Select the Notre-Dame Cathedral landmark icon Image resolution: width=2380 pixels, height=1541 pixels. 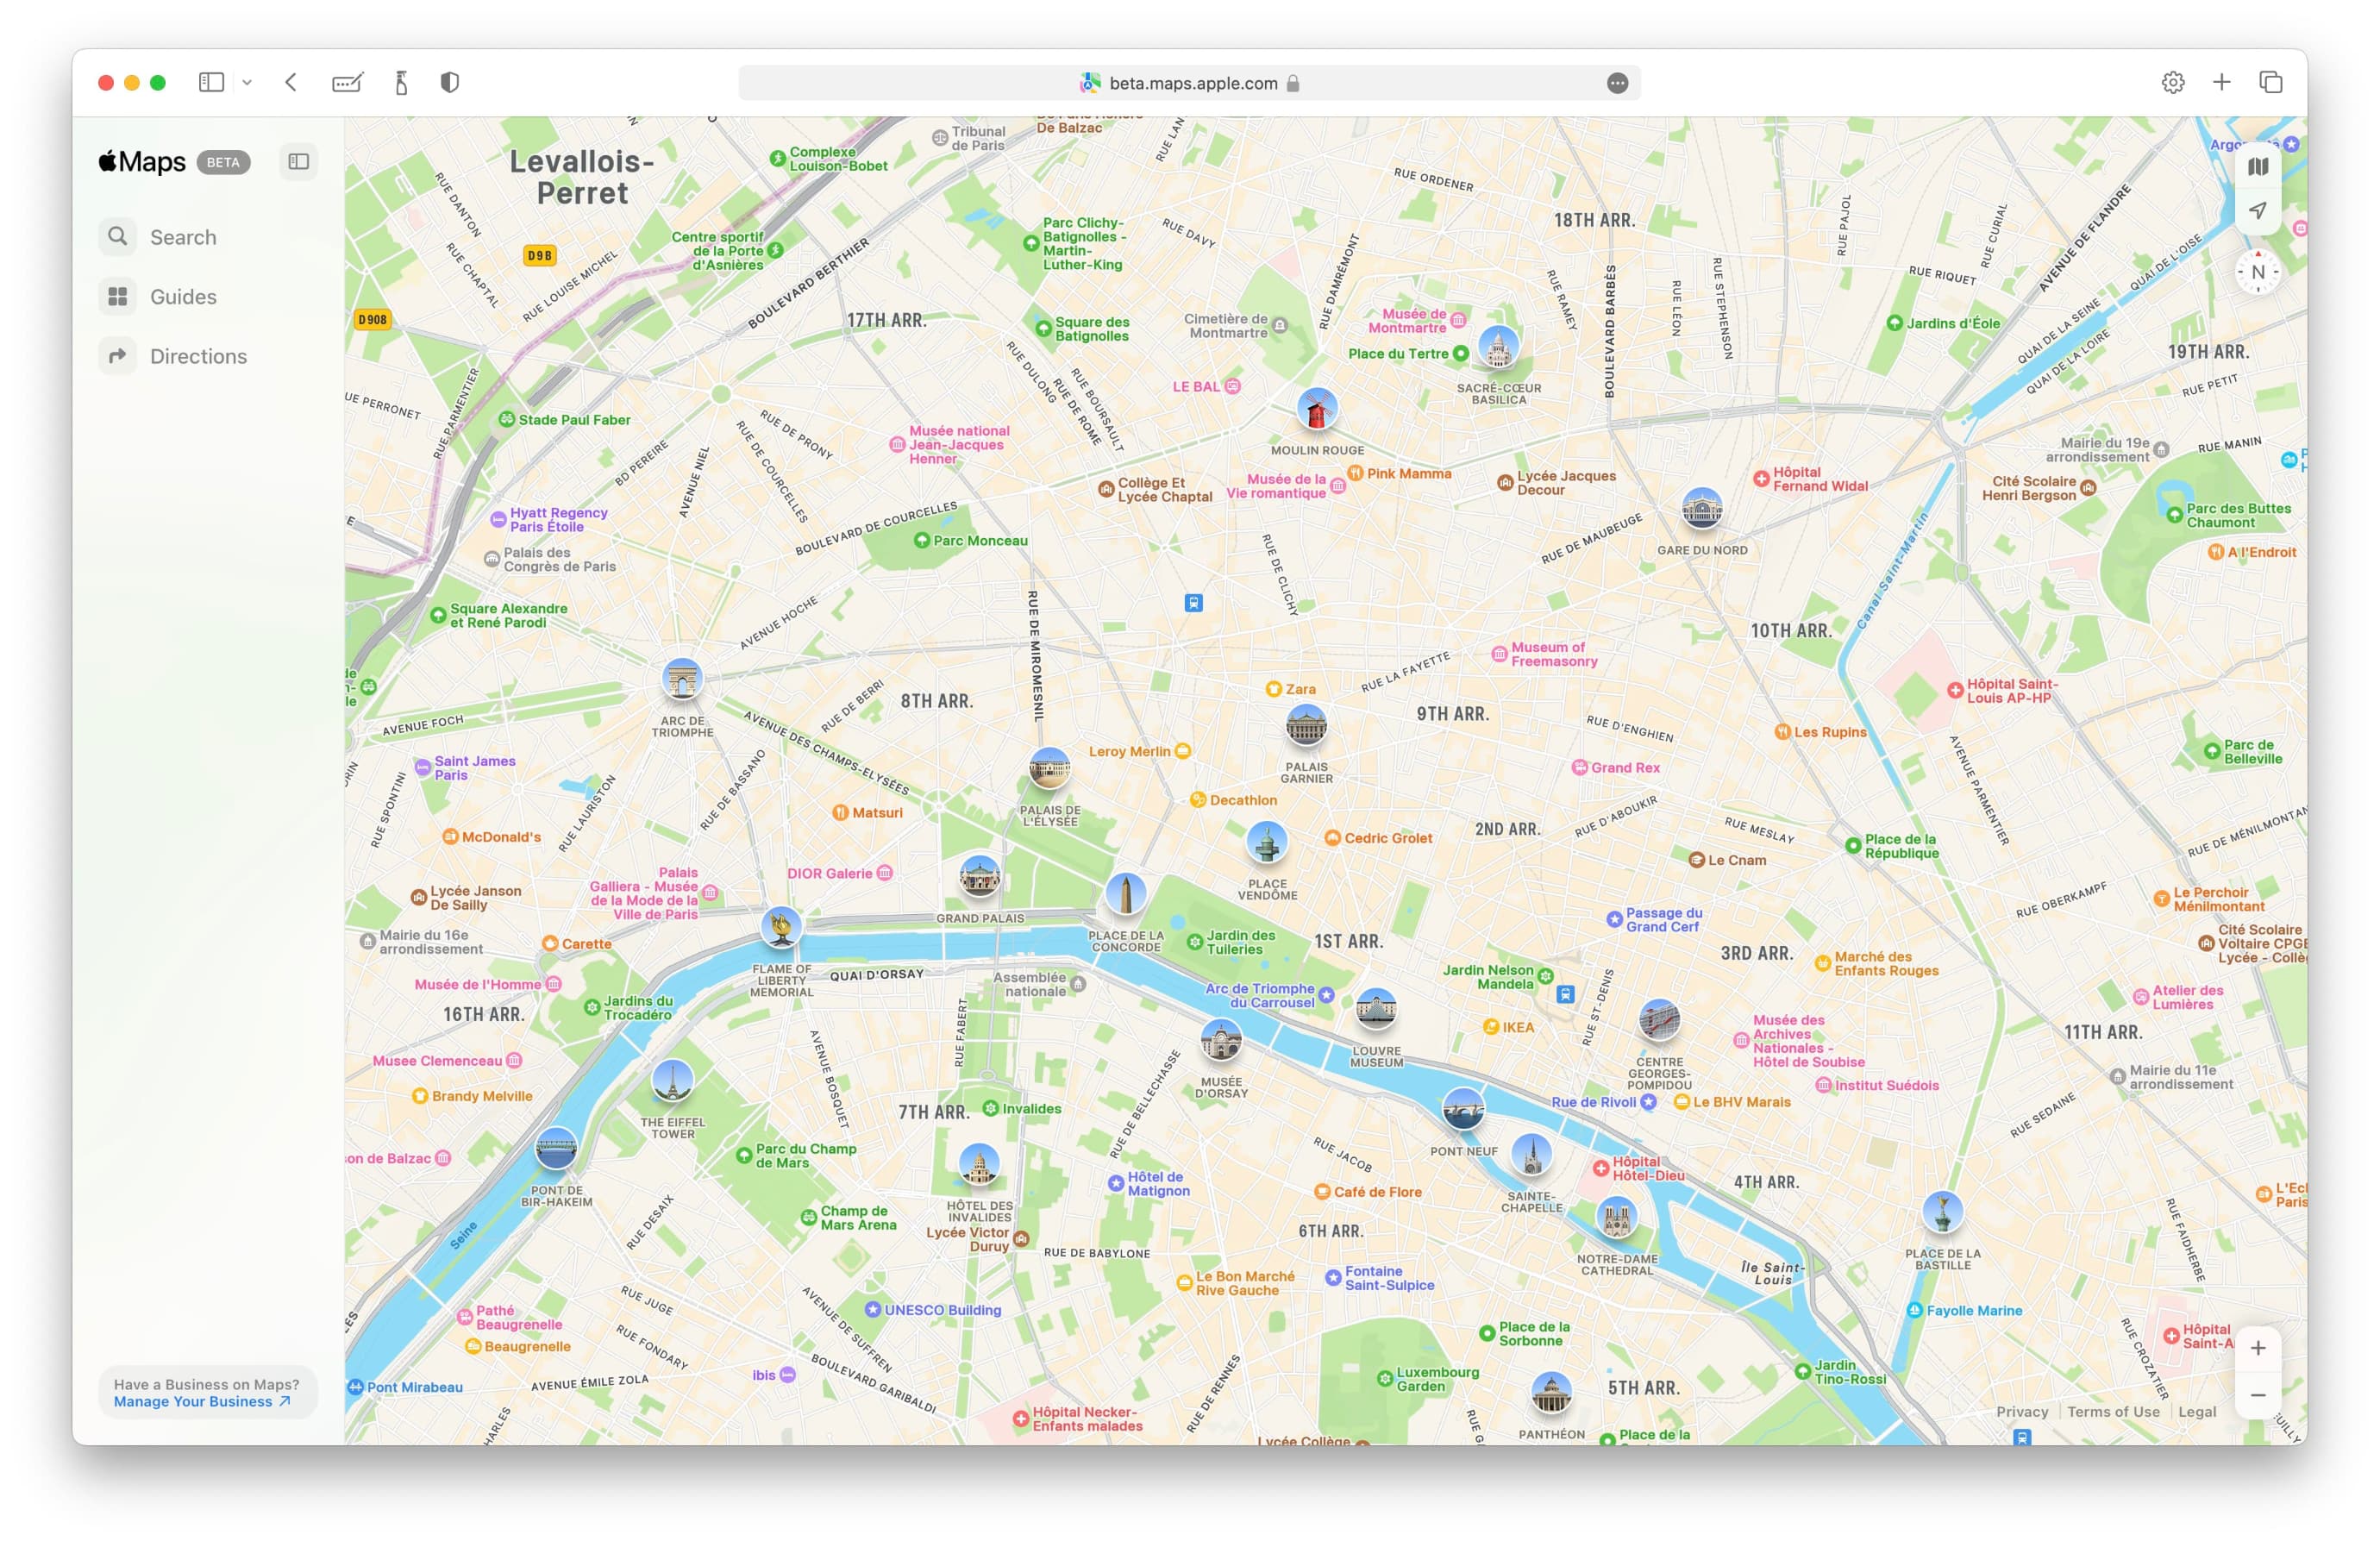[x=1616, y=1218]
